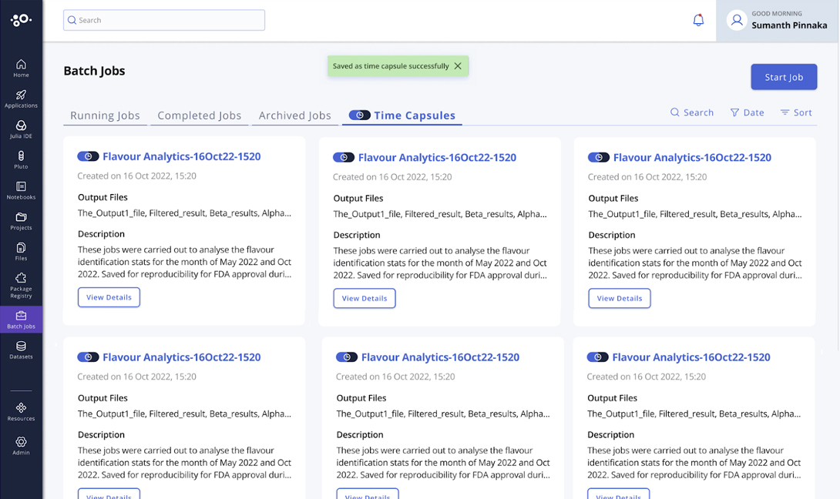Viewport: 840px width, 499px height.
Task: Open the Admin settings icon
Action: pos(21,446)
